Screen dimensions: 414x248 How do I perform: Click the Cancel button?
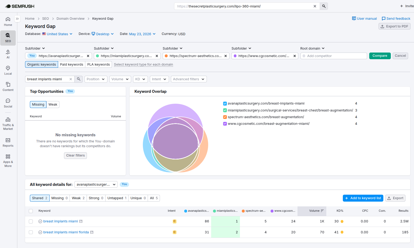click(400, 56)
